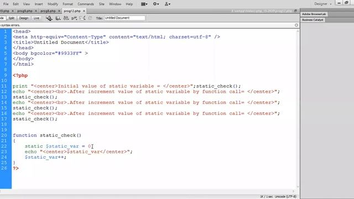
Task: Open the File menu
Action: (x=6, y=4)
